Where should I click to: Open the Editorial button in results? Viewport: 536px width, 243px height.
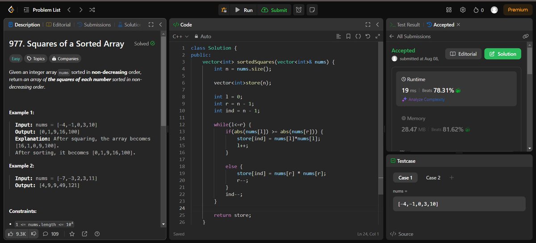tap(464, 54)
